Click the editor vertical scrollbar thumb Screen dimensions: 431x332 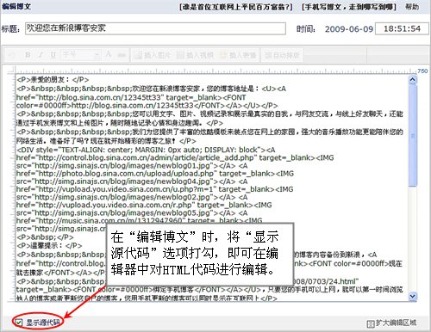(x=413, y=135)
